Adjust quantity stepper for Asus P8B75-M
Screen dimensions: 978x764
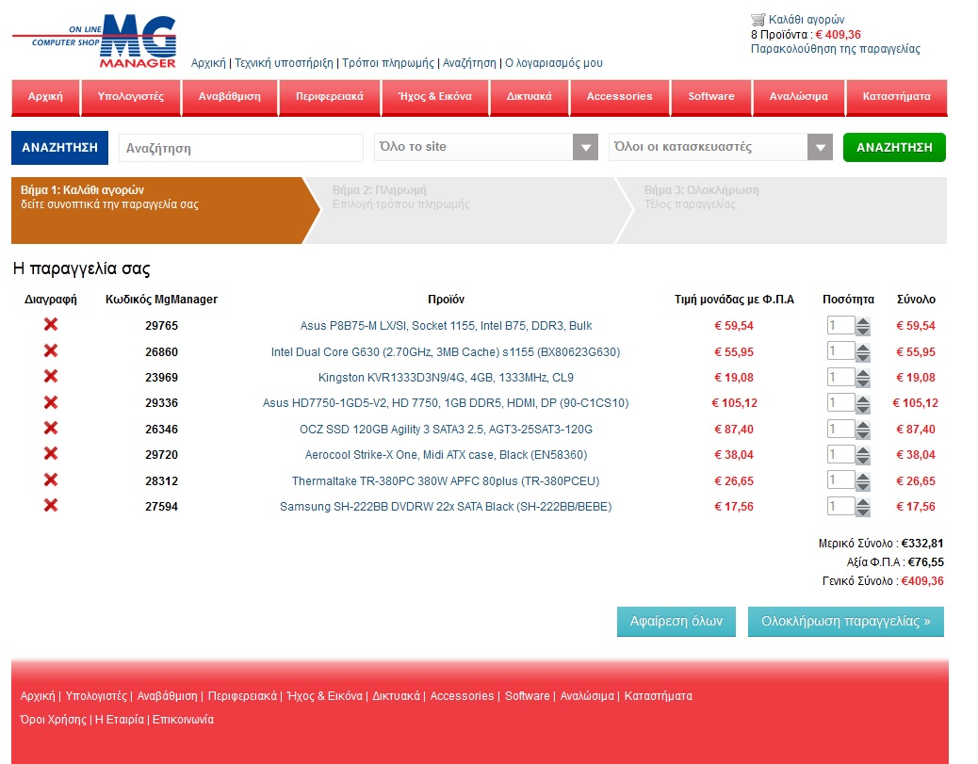(x=863, y=326)
